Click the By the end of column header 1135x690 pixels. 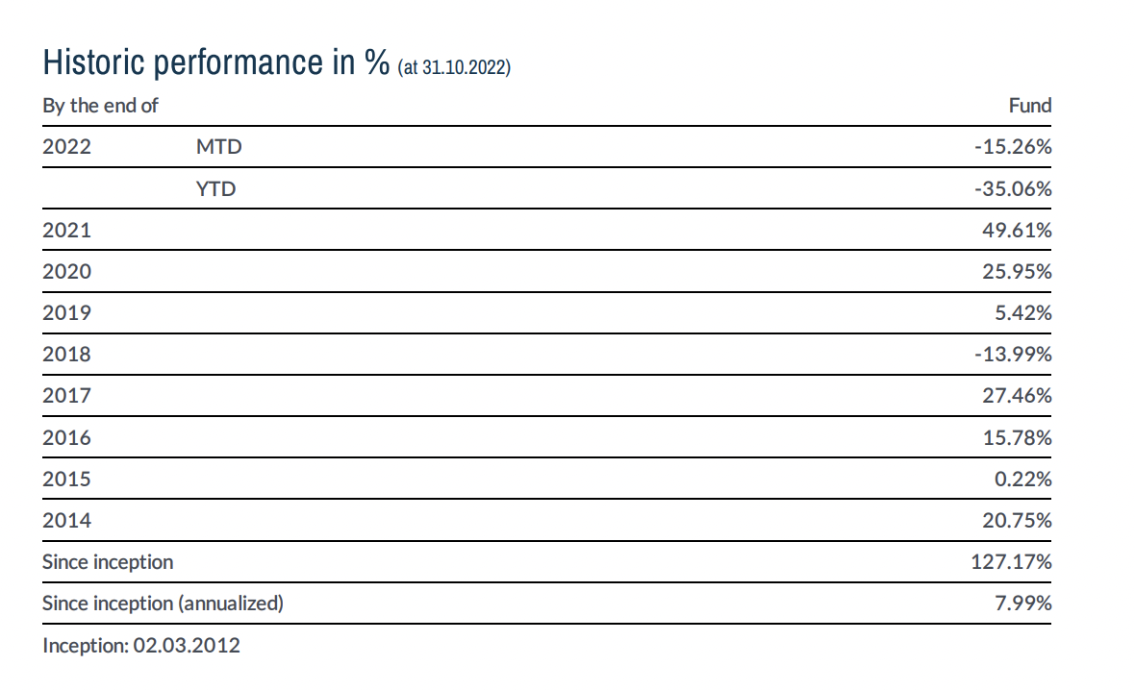tap(100, 106)
